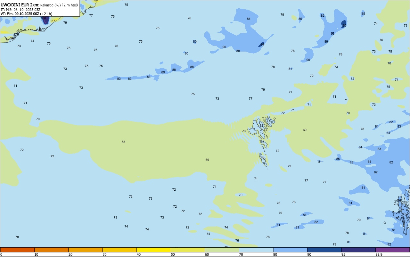Screen dimensions: 410x257
Task: Click the 20–30 amber legend swatch
Action: point(86,250)
